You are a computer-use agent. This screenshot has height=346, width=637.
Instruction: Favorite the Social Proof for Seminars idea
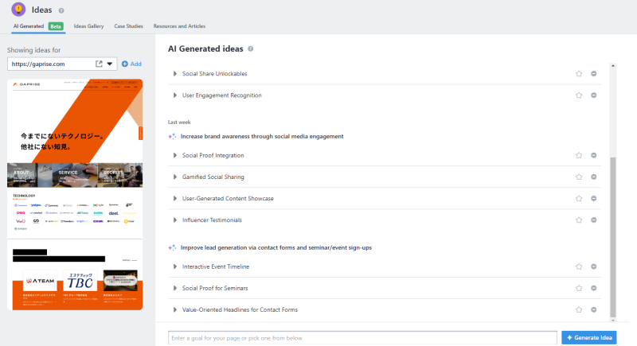tap(580, 287)
